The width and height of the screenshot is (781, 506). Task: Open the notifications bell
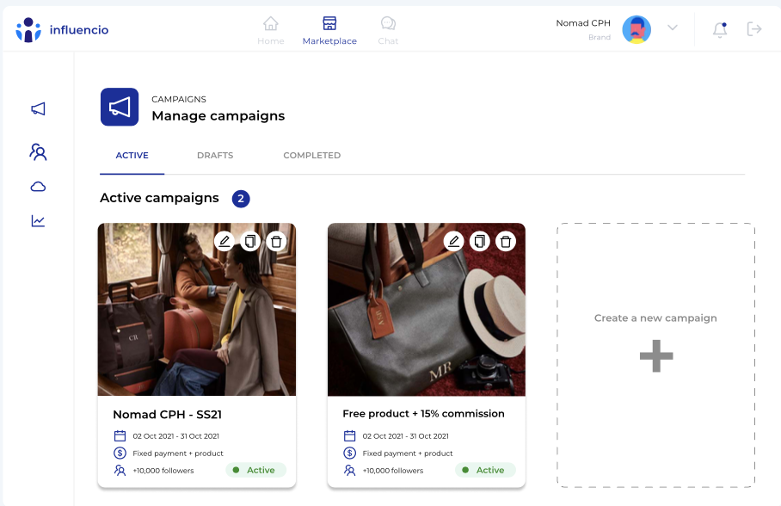720,29
